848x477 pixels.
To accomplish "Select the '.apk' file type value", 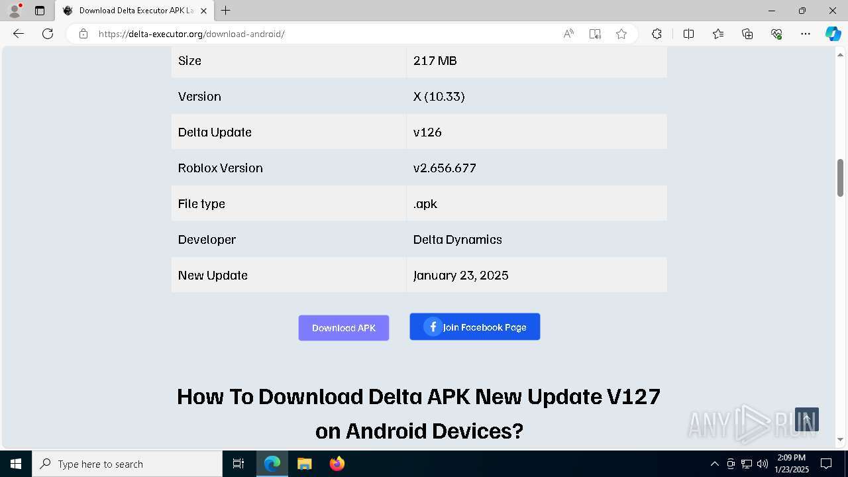I will coord(425,203).
